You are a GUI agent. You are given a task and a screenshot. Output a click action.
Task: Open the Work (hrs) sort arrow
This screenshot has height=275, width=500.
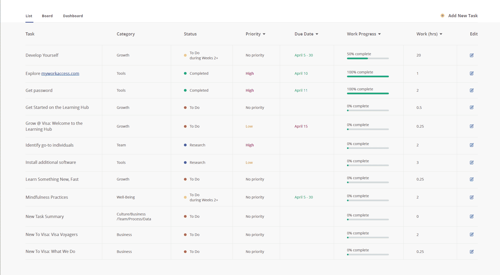tap(441, 34)
